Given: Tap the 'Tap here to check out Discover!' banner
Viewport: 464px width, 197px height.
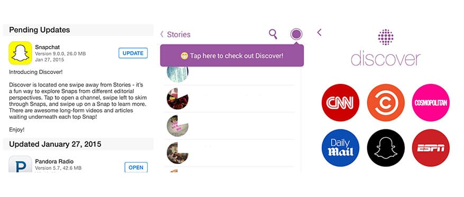Looking at the screenshot, I should [x=232, y=55].
